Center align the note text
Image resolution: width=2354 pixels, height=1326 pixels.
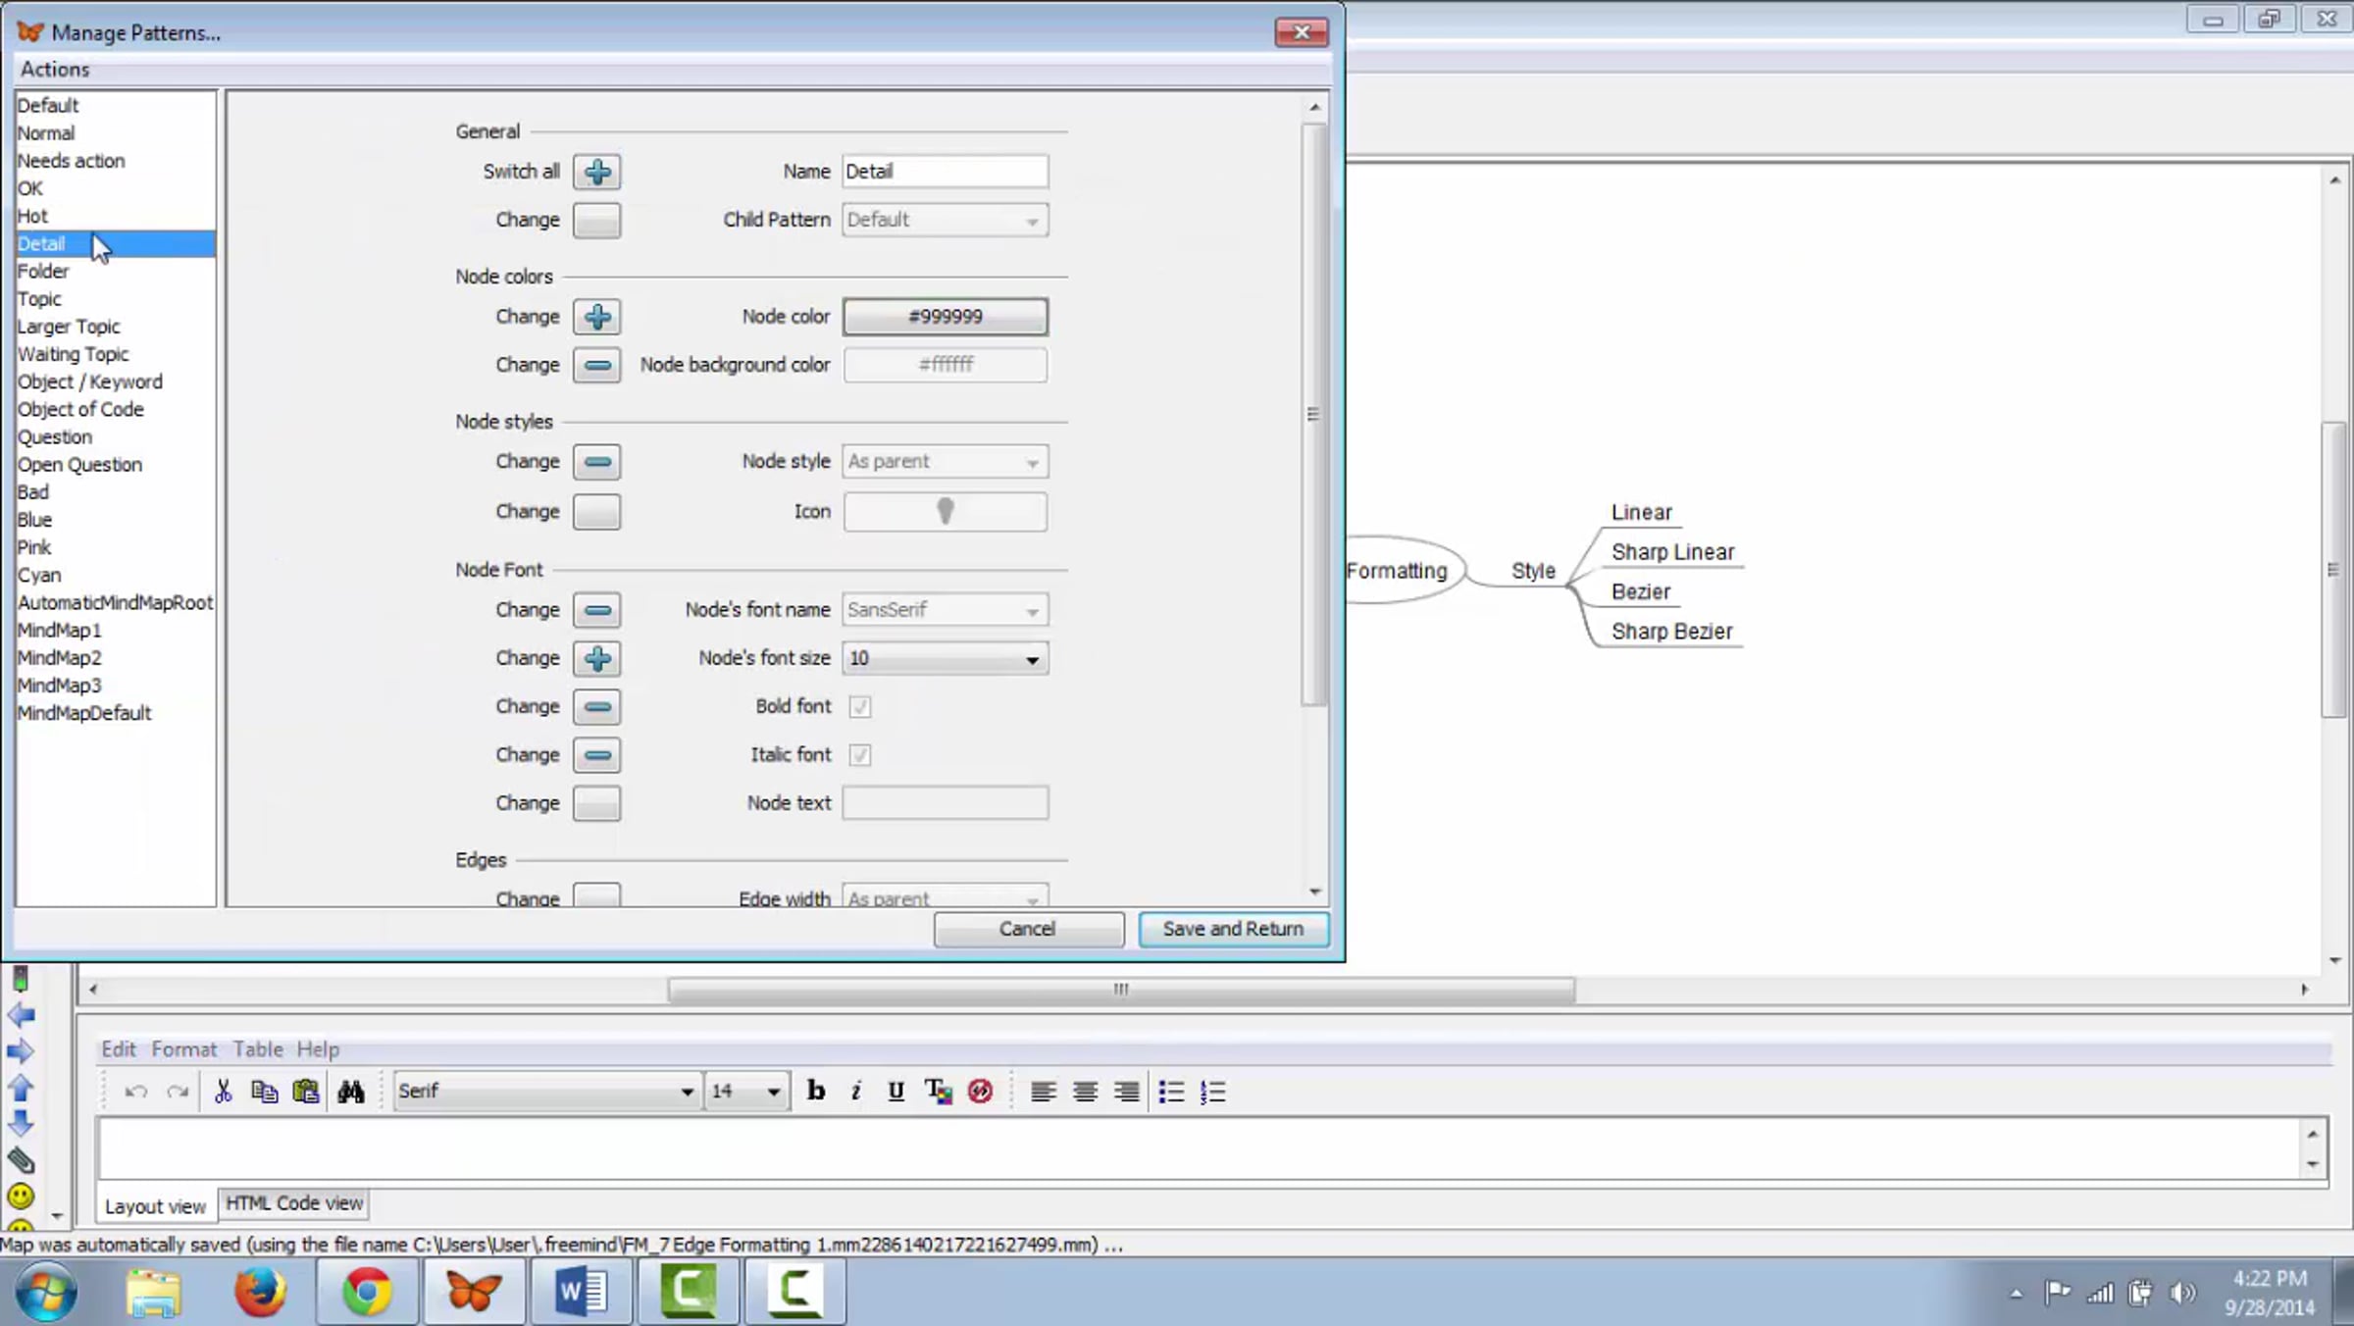pyautogui.click(x=1085, y=1092)
